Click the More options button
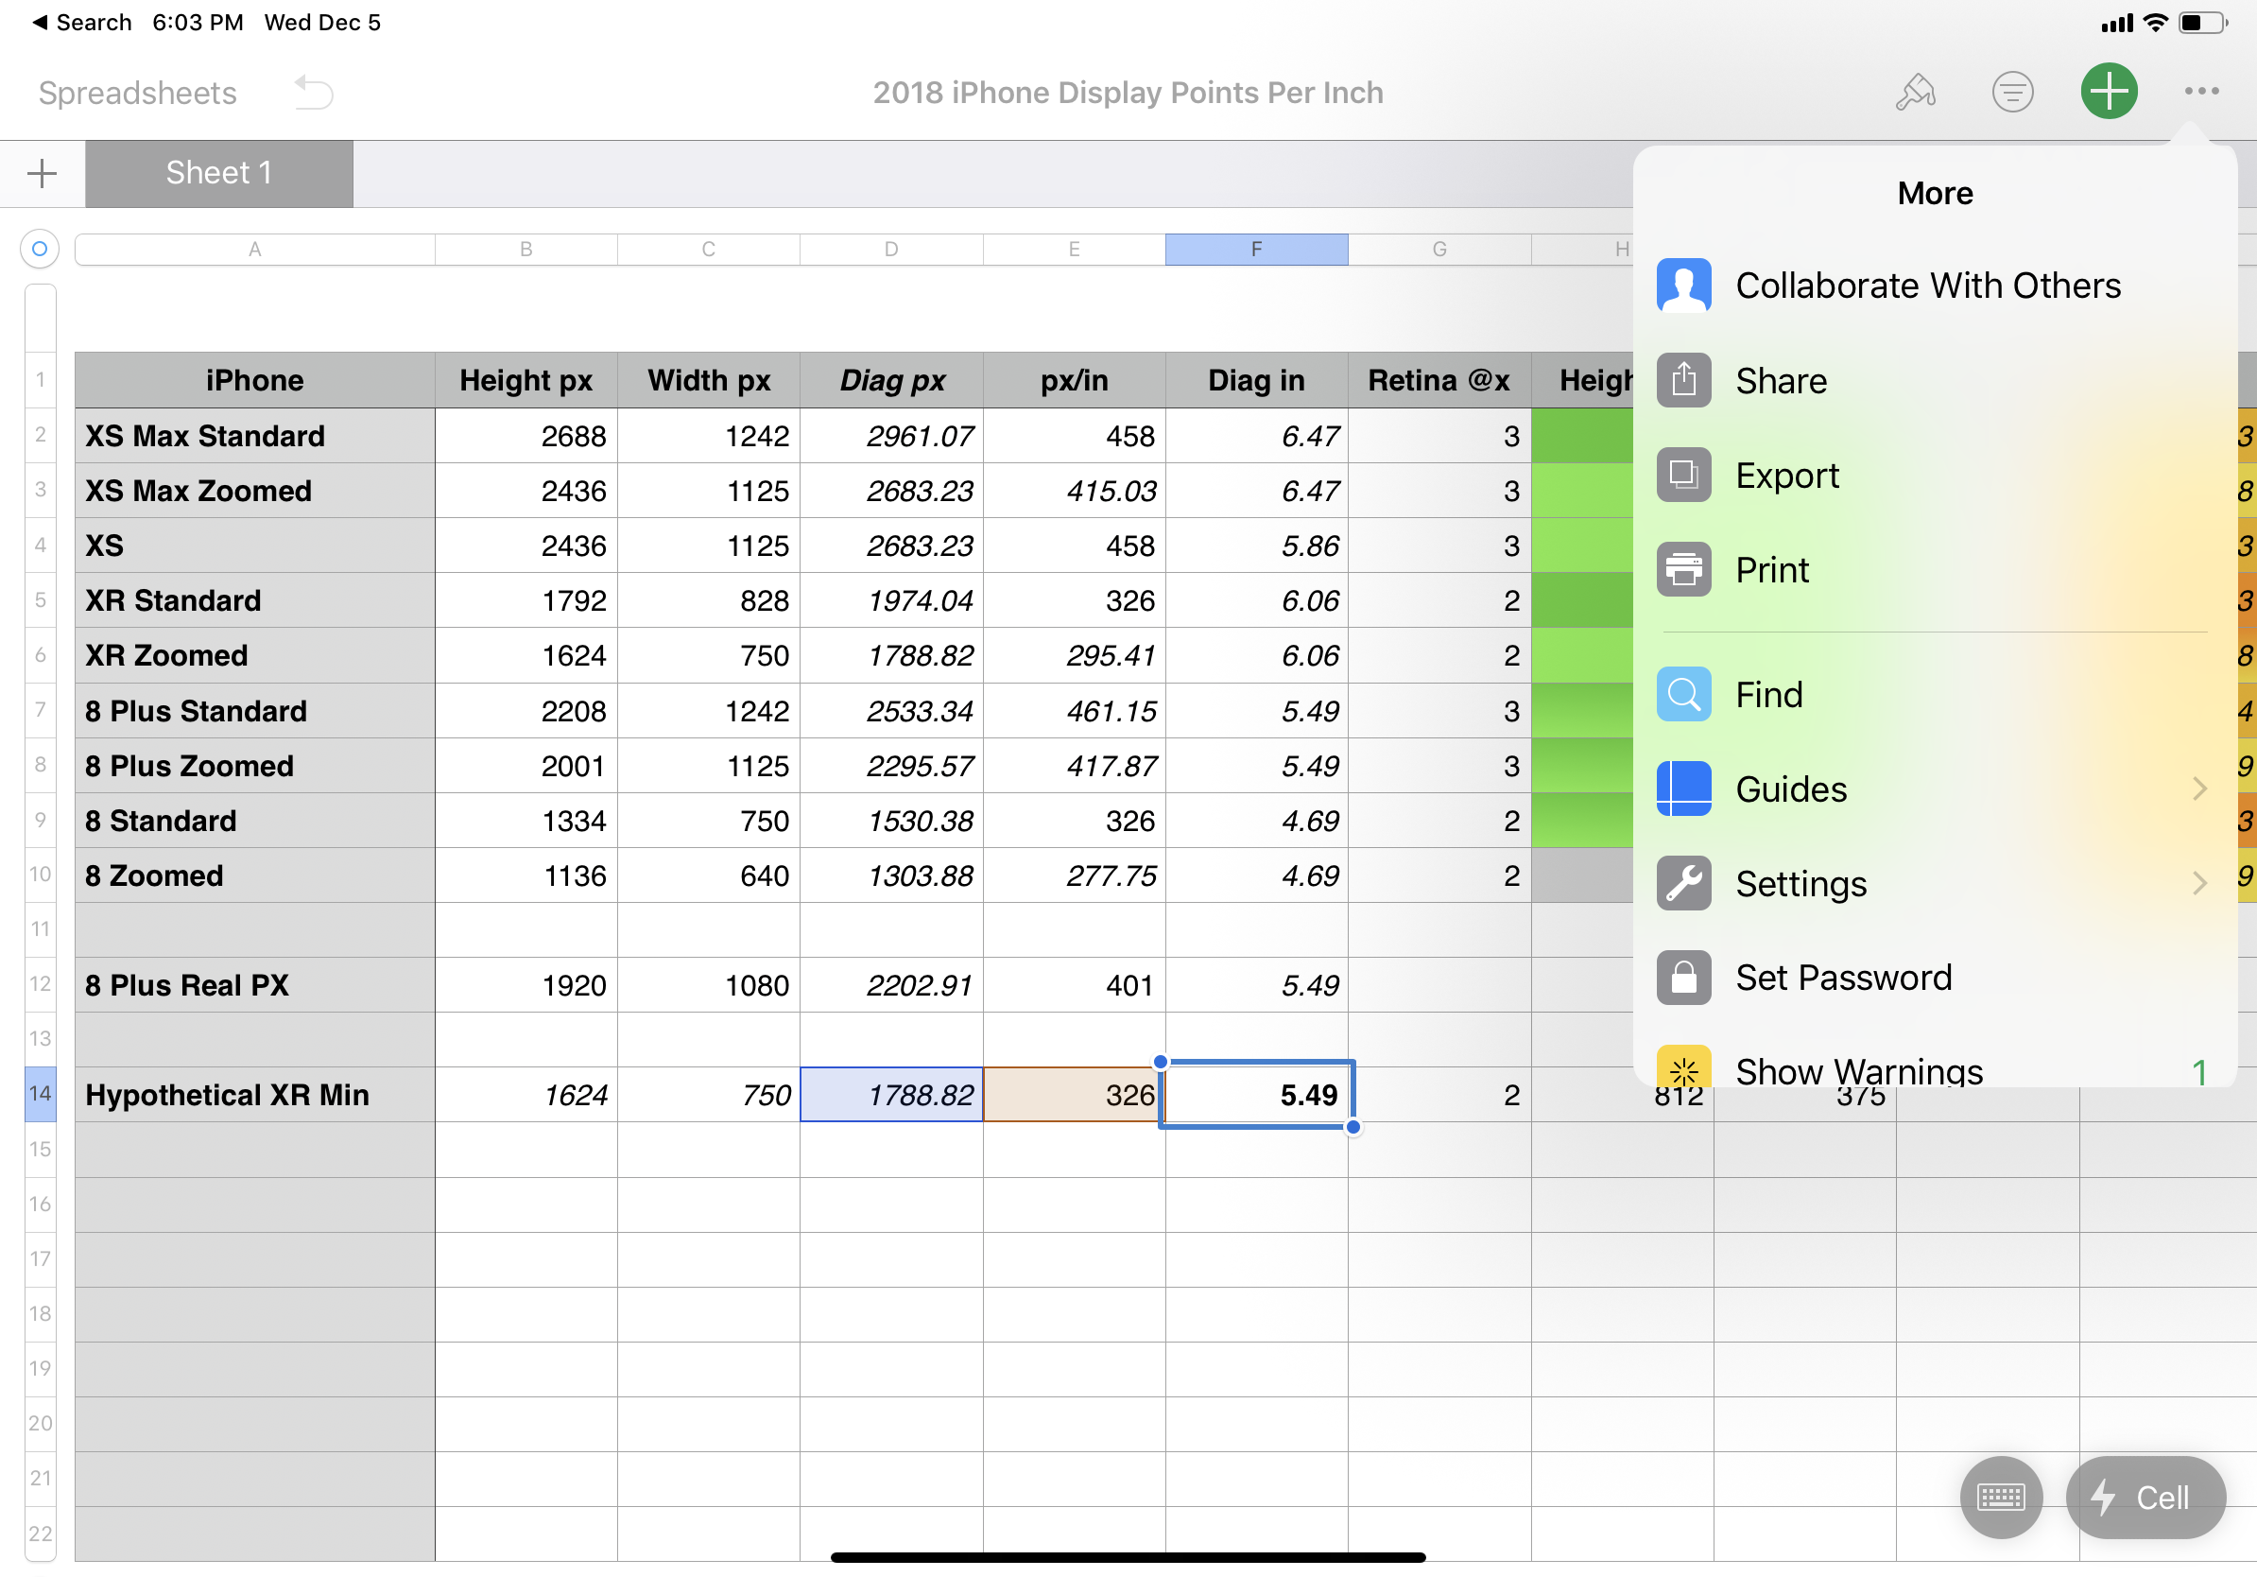 [x=2202, y=91]
